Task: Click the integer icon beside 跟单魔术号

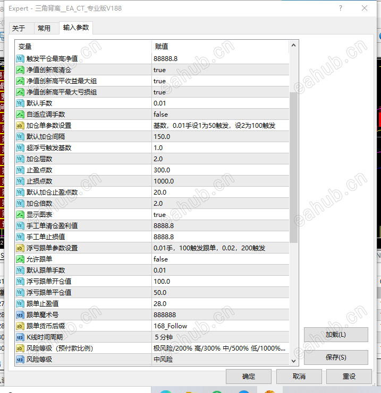Action: coord(20,315)
